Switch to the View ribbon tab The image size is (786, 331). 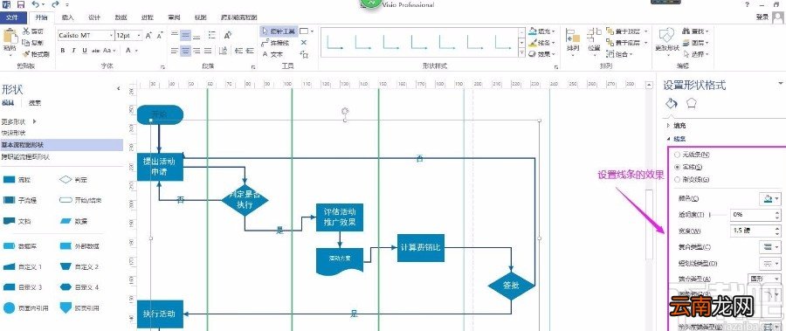click(x=200, y=17)
